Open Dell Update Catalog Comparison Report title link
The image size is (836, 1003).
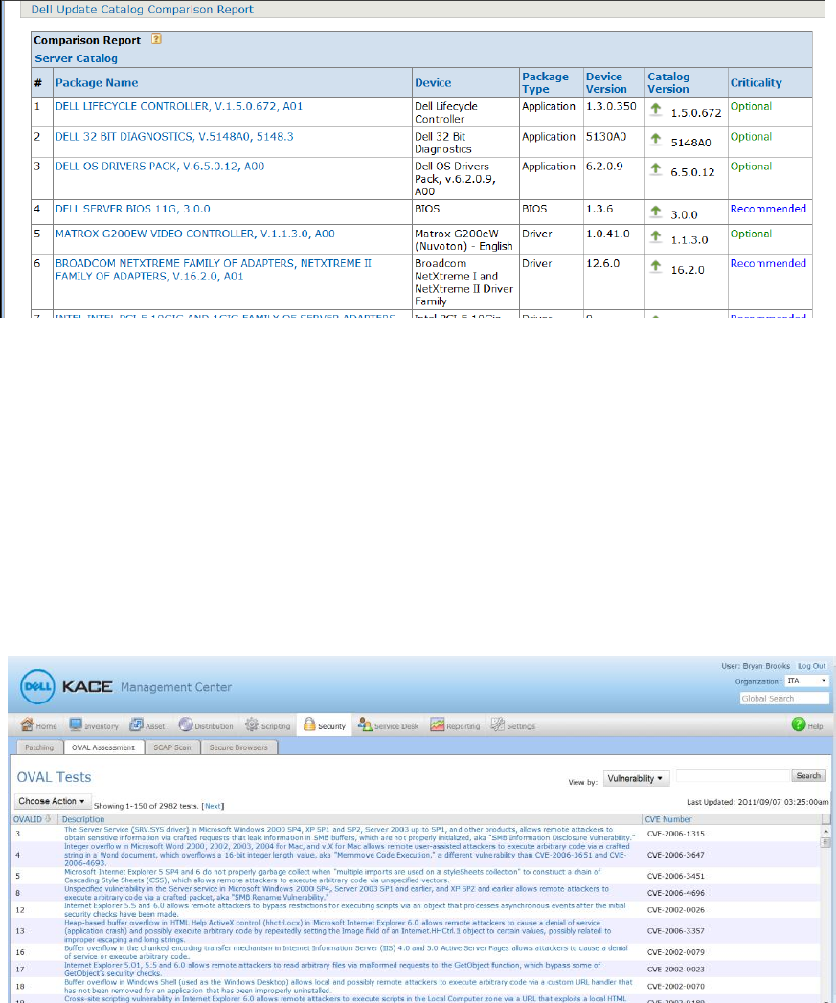point(142,10)
